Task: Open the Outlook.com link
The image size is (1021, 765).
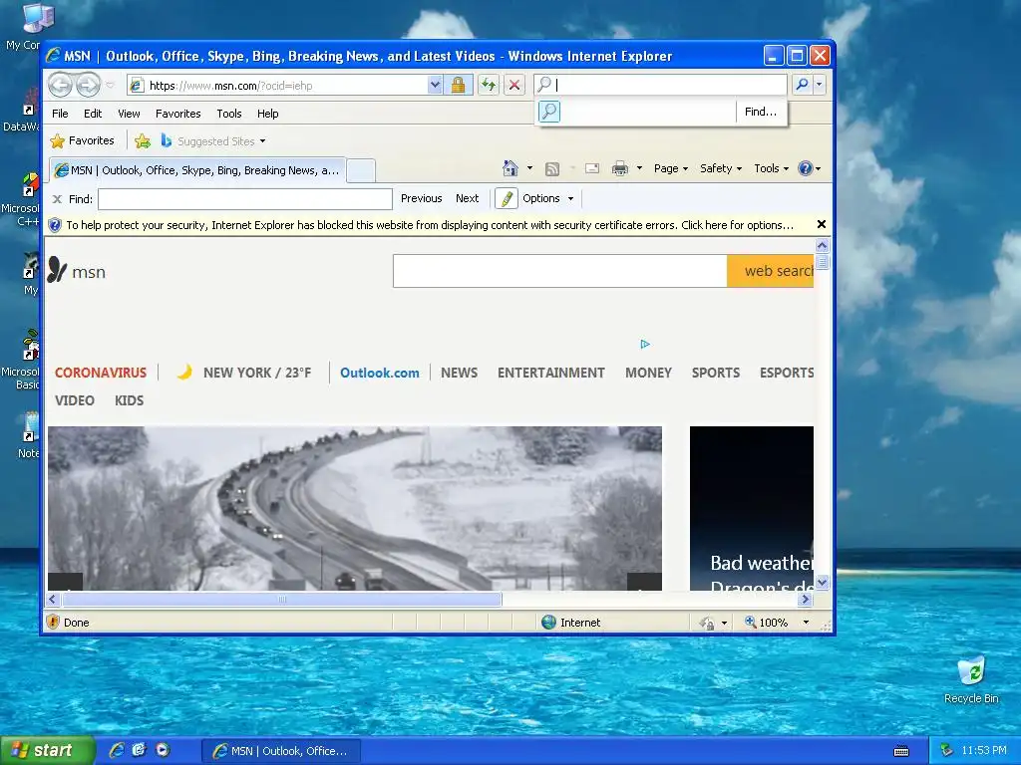Action: coord(380,373)
